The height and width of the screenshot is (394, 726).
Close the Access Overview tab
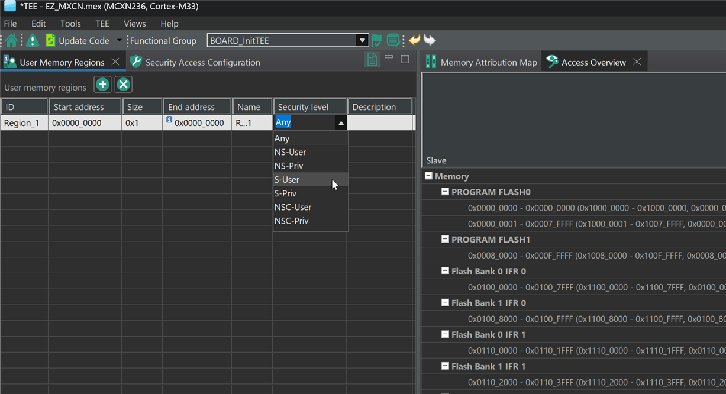tap(637, 62)
